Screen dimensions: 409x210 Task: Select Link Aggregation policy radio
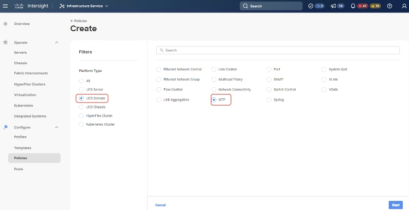tap(158, 100)
